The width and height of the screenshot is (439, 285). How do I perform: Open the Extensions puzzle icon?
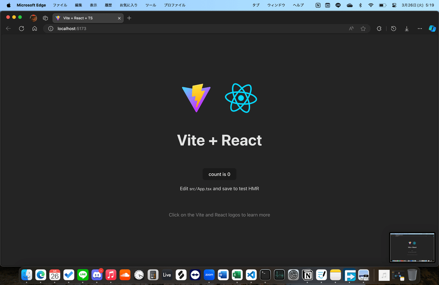pos(379,28)
